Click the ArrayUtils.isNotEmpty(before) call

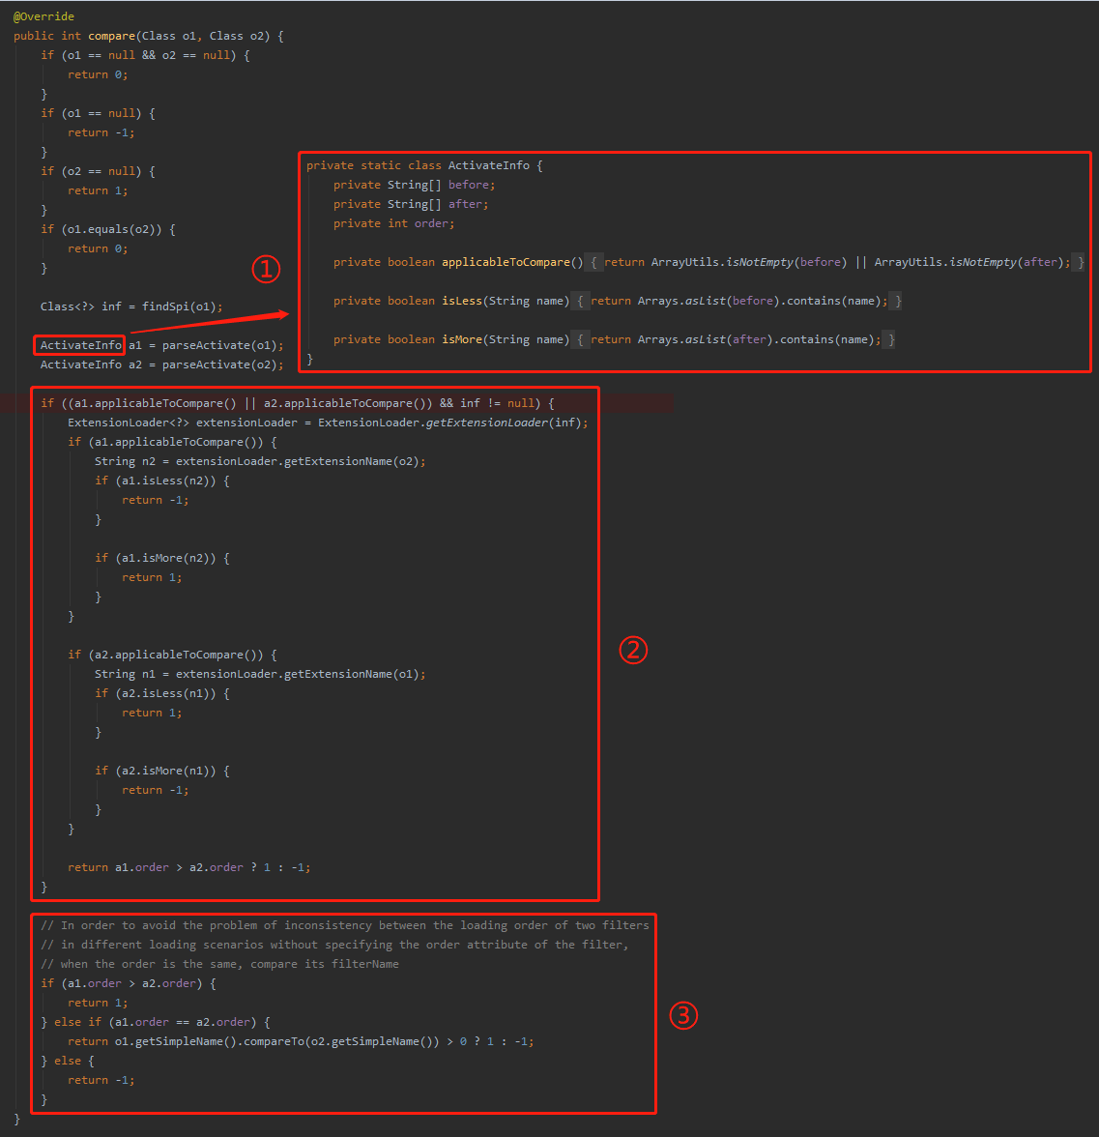coord(749,263)
